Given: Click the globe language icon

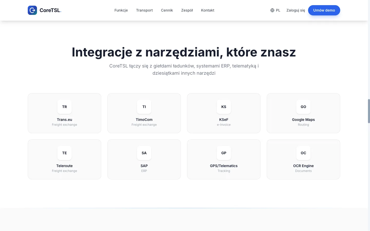Looking at the screenshot, I should (x=272, y=10).
